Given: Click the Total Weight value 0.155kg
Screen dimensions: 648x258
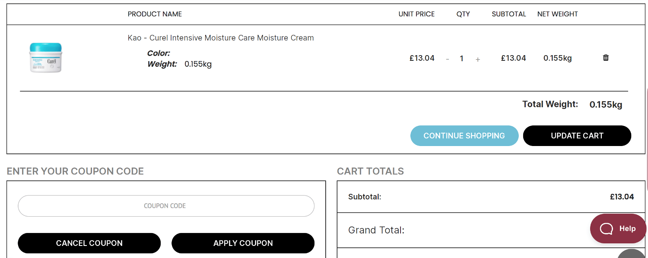Looking at the screenshot, I should (605, 104).
